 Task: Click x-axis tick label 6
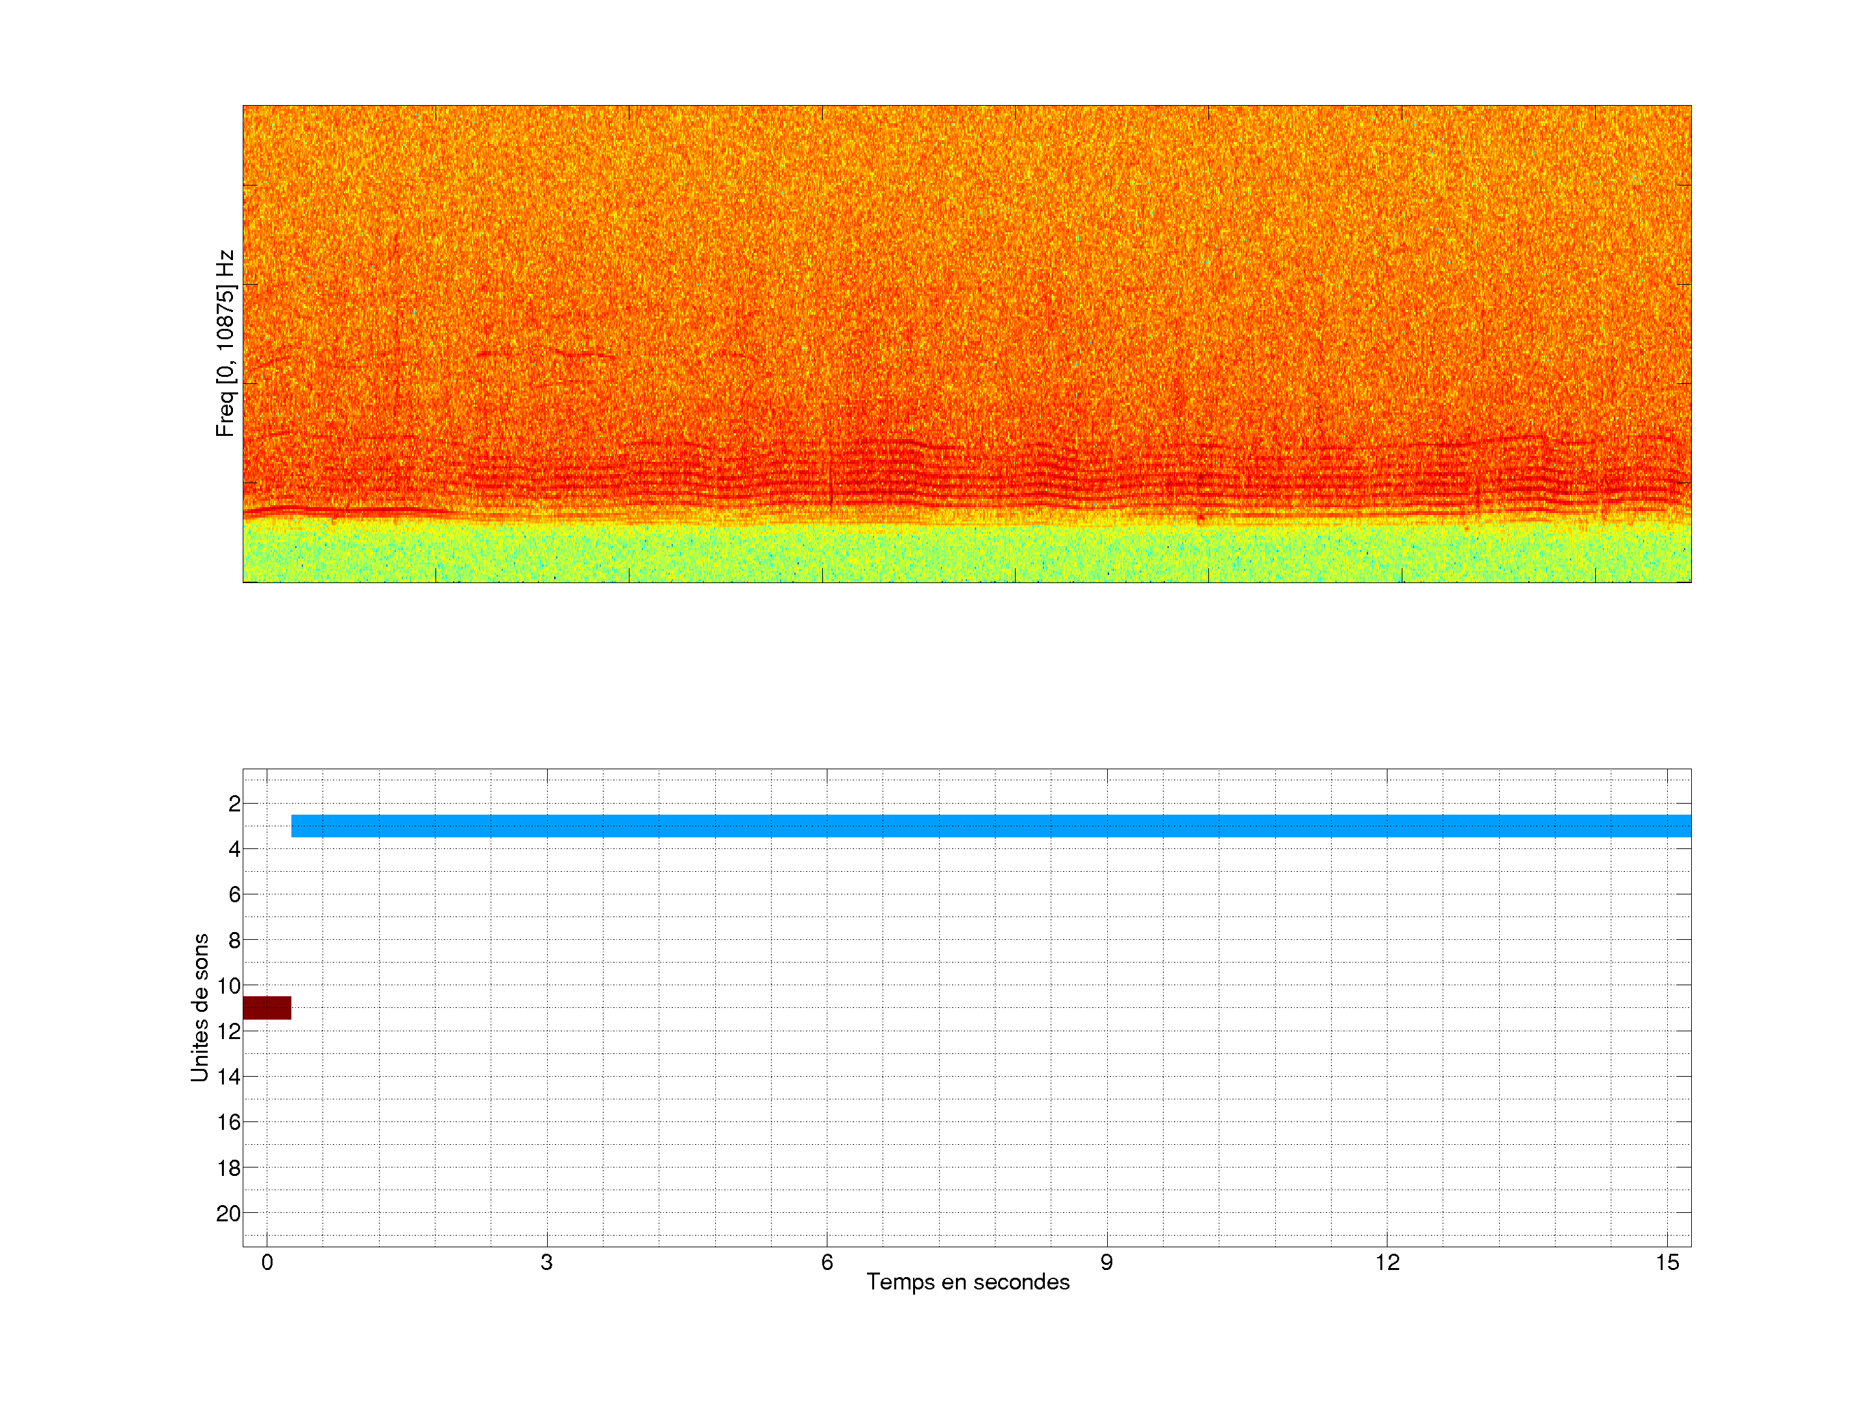[826, 1262]
